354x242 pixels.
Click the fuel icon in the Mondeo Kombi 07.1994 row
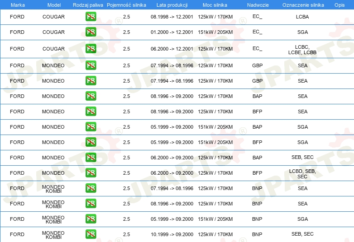tap(91, 188)
